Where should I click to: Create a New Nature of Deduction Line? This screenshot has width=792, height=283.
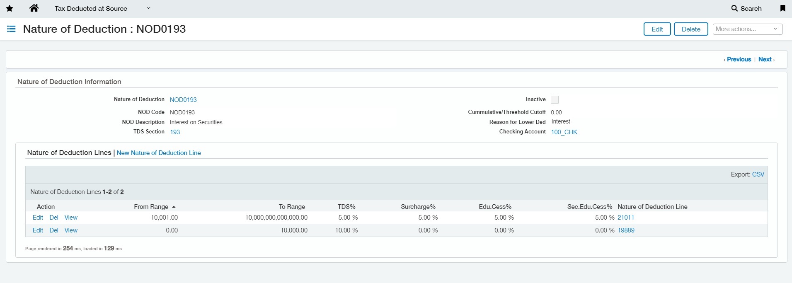click(159, 153)
